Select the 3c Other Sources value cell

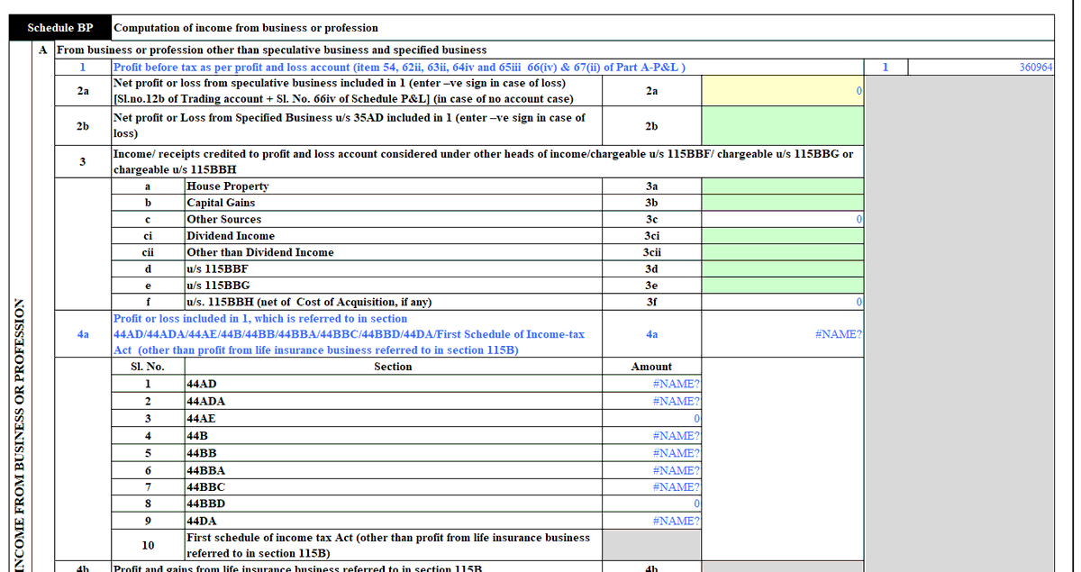(x=783, y=220)
